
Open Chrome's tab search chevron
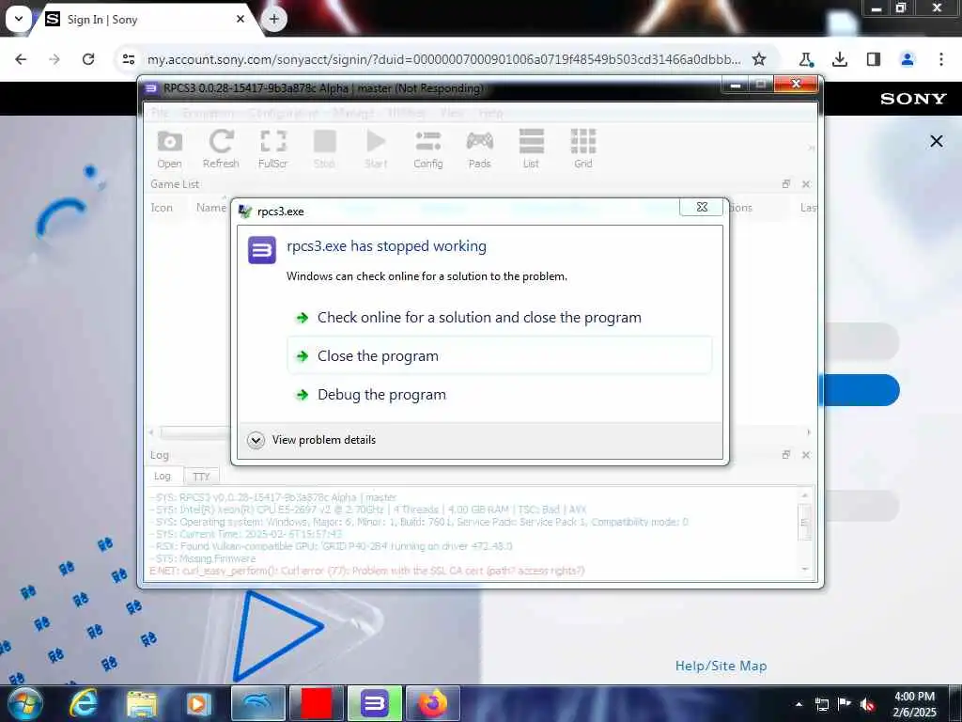[x=19, y=19]
